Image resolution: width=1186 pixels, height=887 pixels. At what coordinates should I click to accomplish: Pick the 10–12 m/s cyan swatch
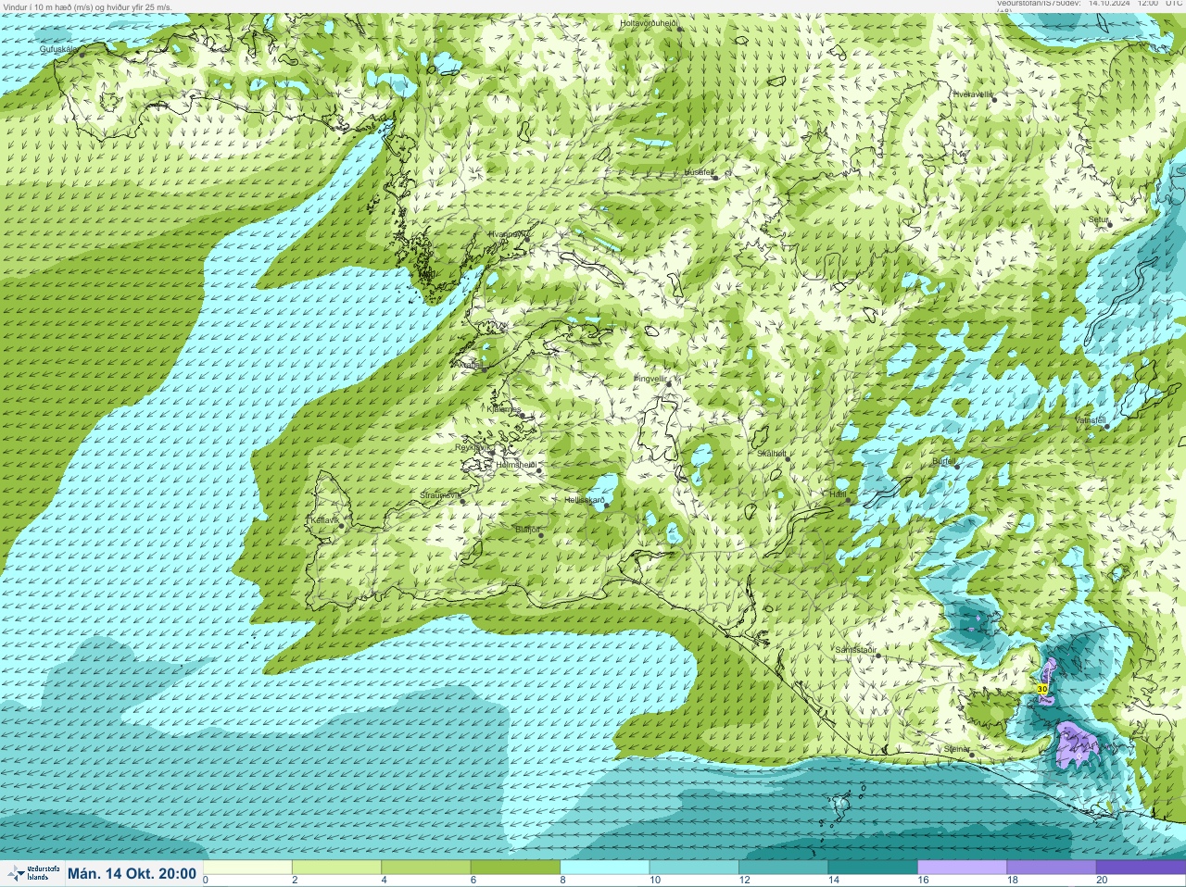[695, 868]
